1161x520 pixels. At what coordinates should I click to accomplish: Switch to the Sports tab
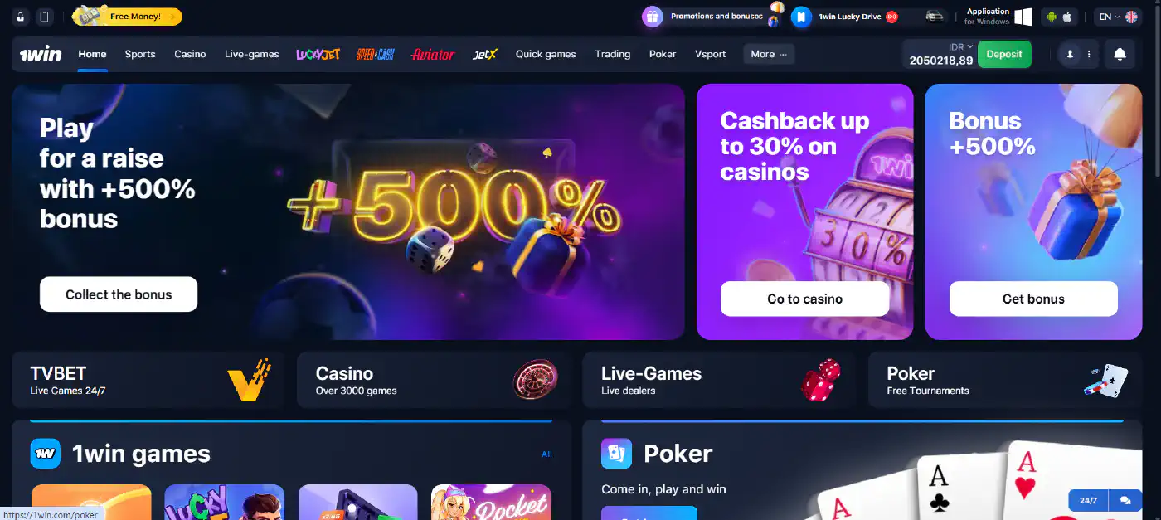(140, 54)
